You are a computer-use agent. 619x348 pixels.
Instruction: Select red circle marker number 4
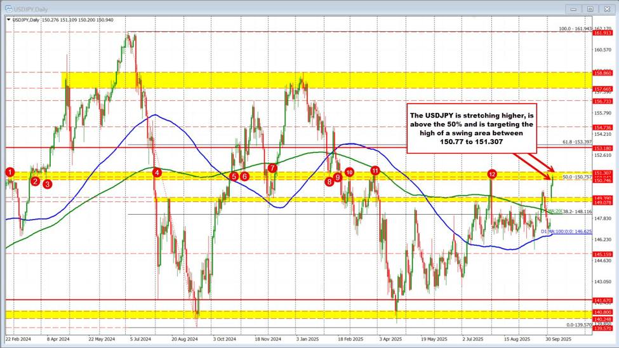click(x=157, y=172)
